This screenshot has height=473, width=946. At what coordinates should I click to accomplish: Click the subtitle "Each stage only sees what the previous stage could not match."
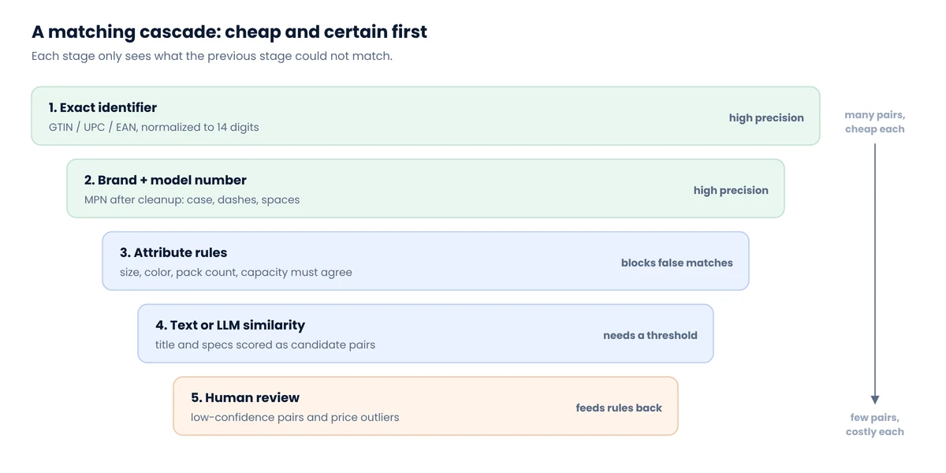coord(212,57)
